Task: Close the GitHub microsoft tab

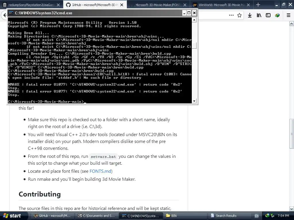Action: click(x=122, y=5)
